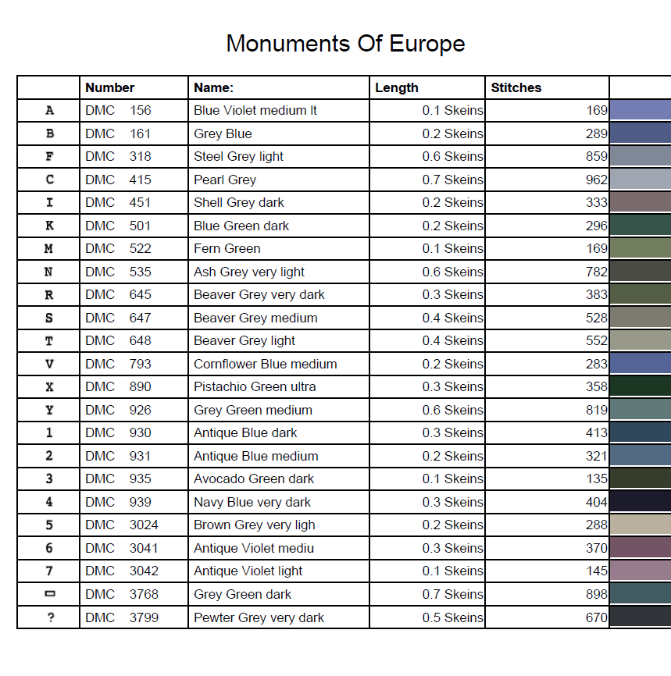
Task: Select the Pistachio Green ultra color swatch
Action: pos(640,386)
